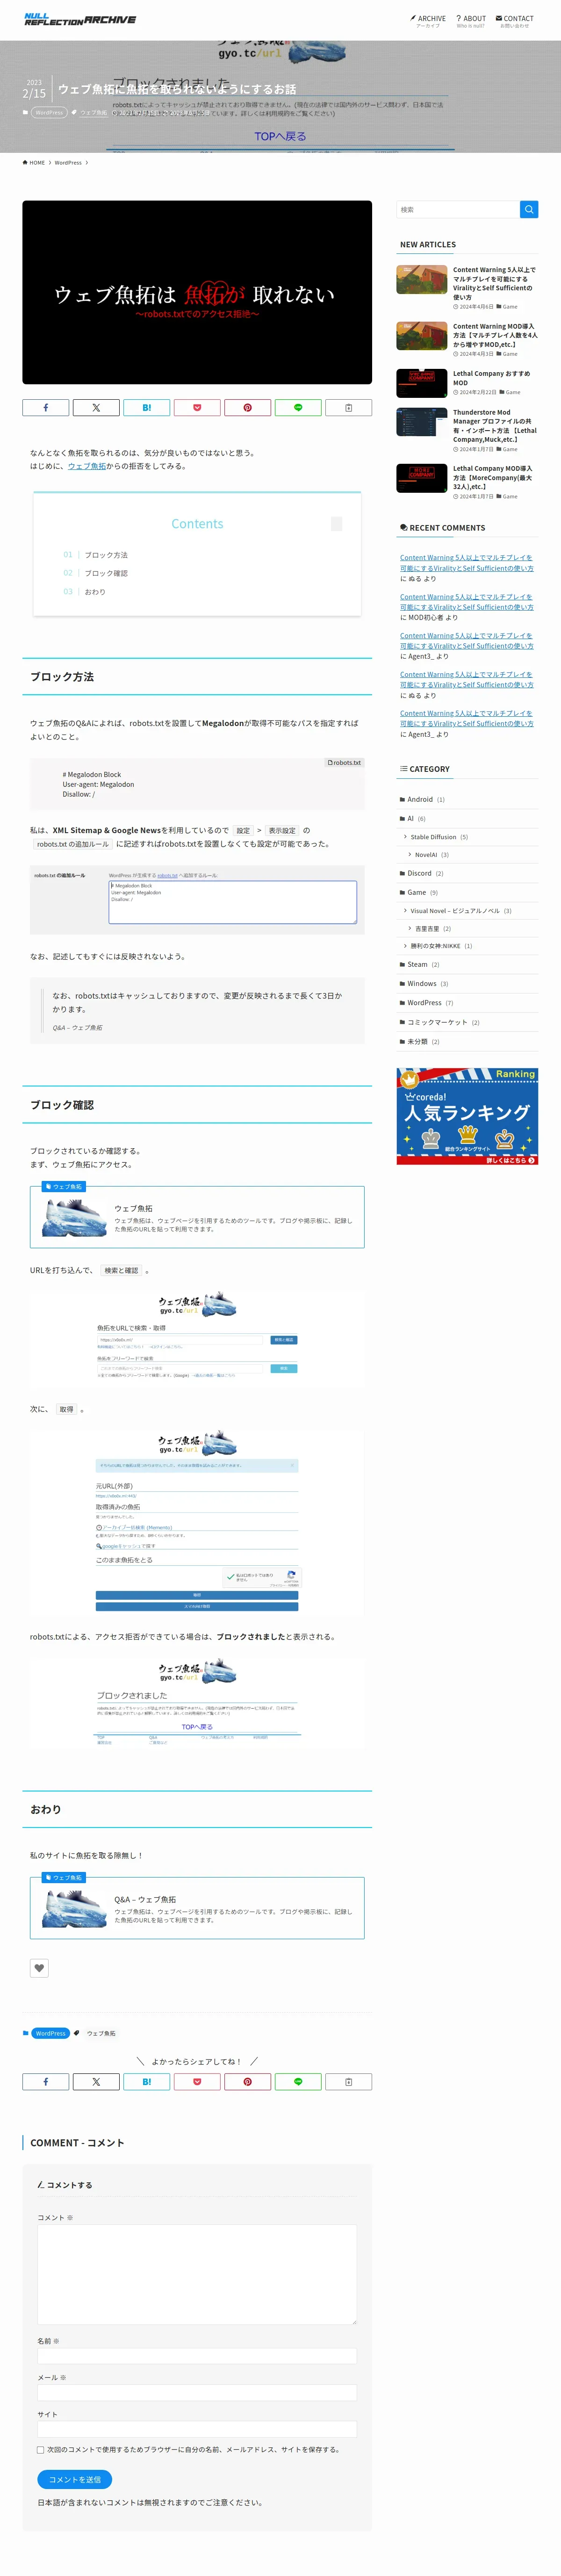The image size is (561, 2576).
Task: Click the robots.txt label on the code block
Action: click(x=344, y=763)
